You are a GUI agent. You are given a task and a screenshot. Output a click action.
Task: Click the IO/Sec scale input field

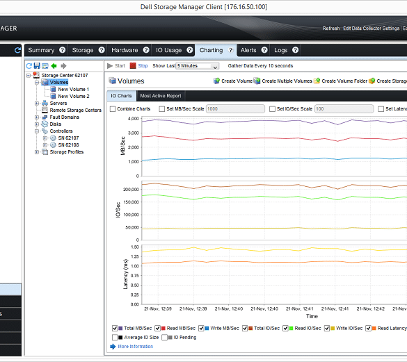(x=344, y=109)
